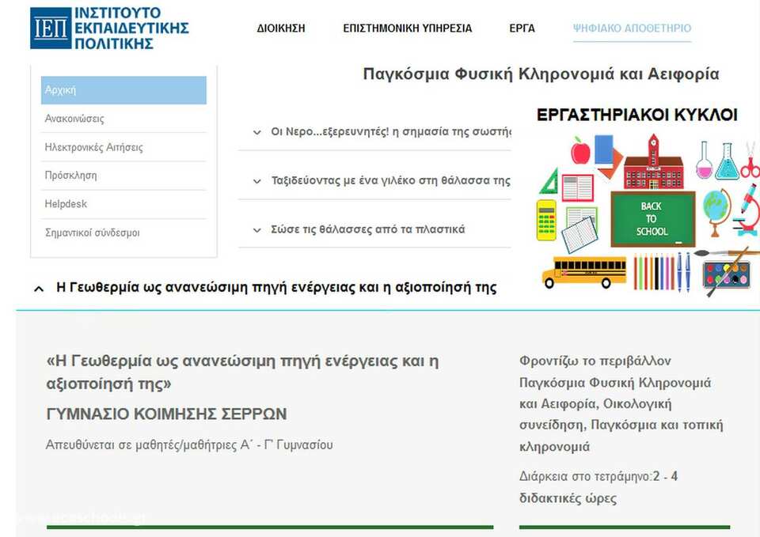Click the pink round flask illustration
The image size is (760, 537).
click(x=703, y=161)
